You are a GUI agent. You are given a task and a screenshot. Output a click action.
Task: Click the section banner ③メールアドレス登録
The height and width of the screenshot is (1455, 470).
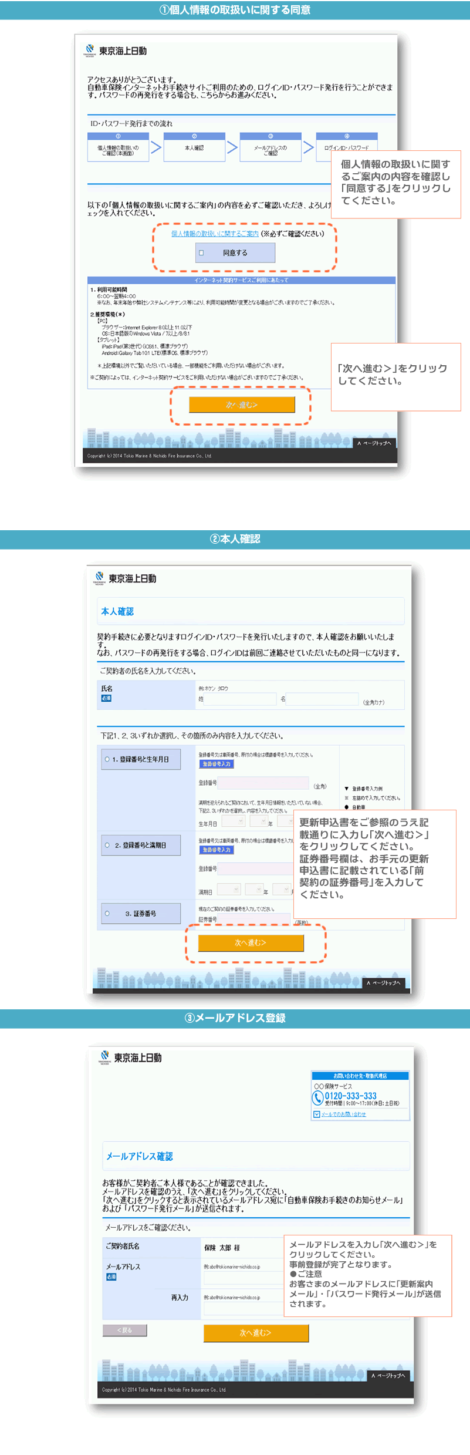(235, 1018)
